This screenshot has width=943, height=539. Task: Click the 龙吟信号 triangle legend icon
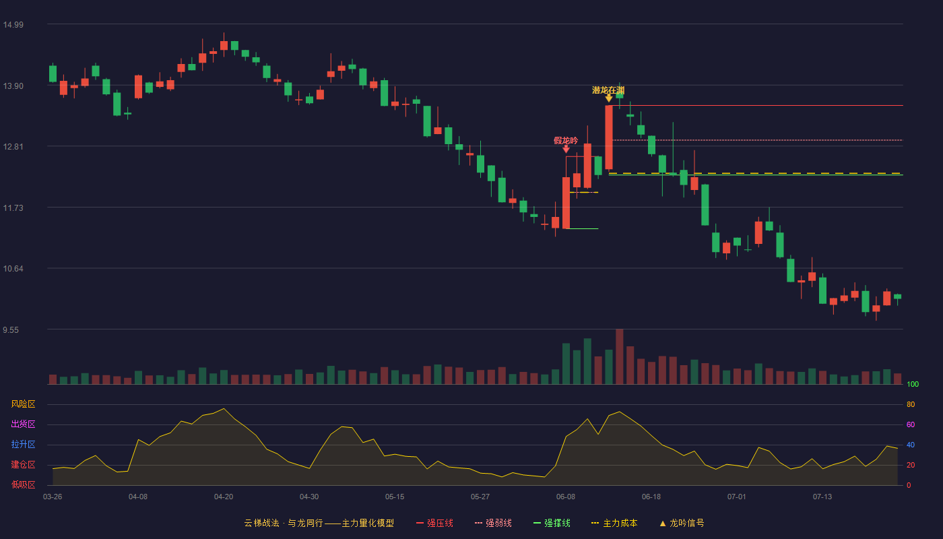[x=663, y=523]
